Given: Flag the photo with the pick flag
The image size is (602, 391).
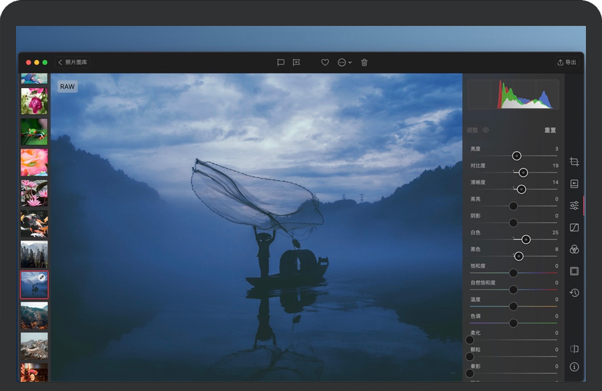Looking at the screenshot, I should 281,62.
